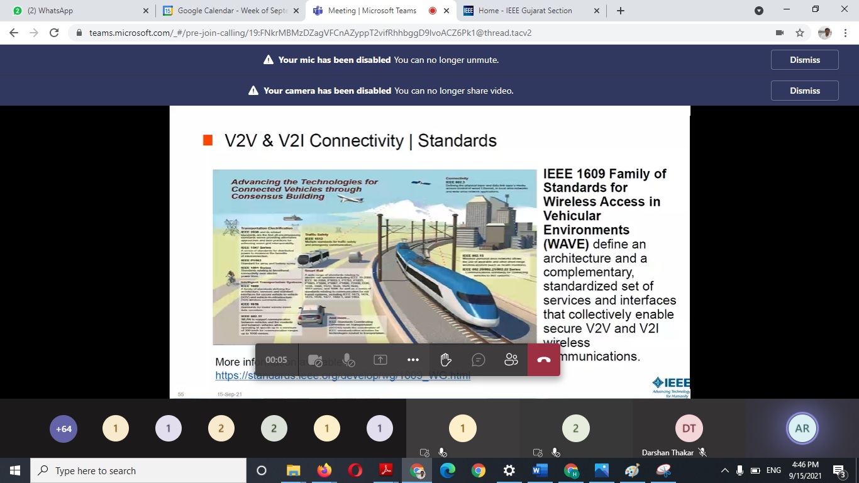This screenshot has height=483, width=859.
Task: Open the share content tray
Action: point(380,360)
